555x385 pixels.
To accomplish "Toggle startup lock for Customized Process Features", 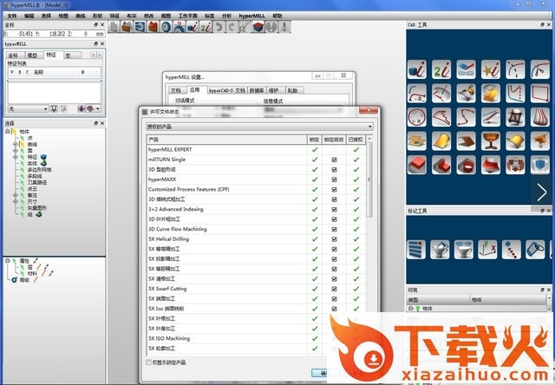I will [x=334, y=189].
